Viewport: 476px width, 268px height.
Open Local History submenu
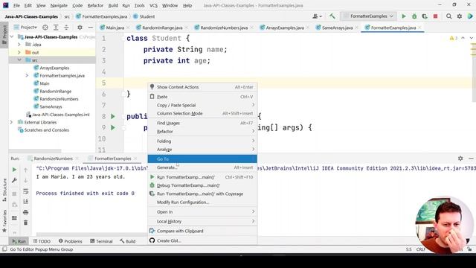click(202, 222)
